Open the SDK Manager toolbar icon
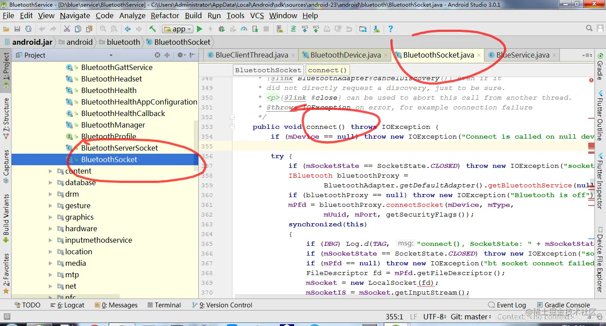 click(x=377, y=29)
